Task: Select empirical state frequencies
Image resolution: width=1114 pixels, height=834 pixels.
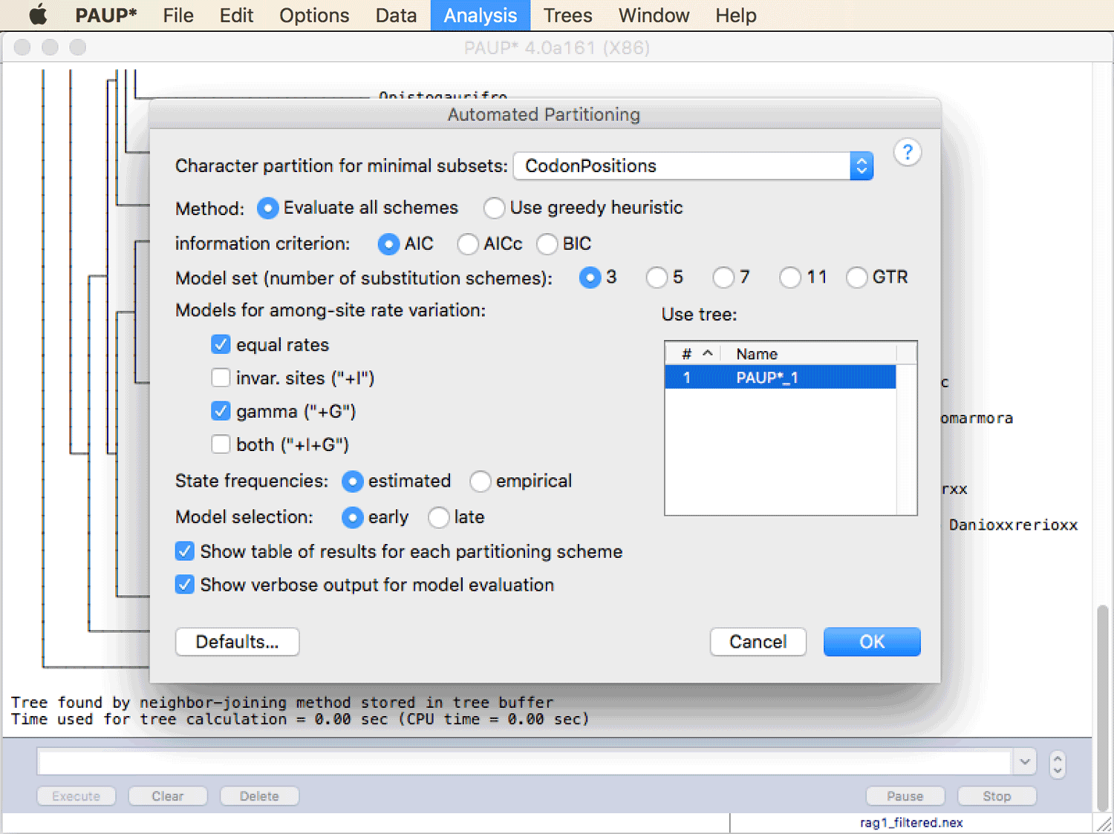Action: [x=481, y=482]
